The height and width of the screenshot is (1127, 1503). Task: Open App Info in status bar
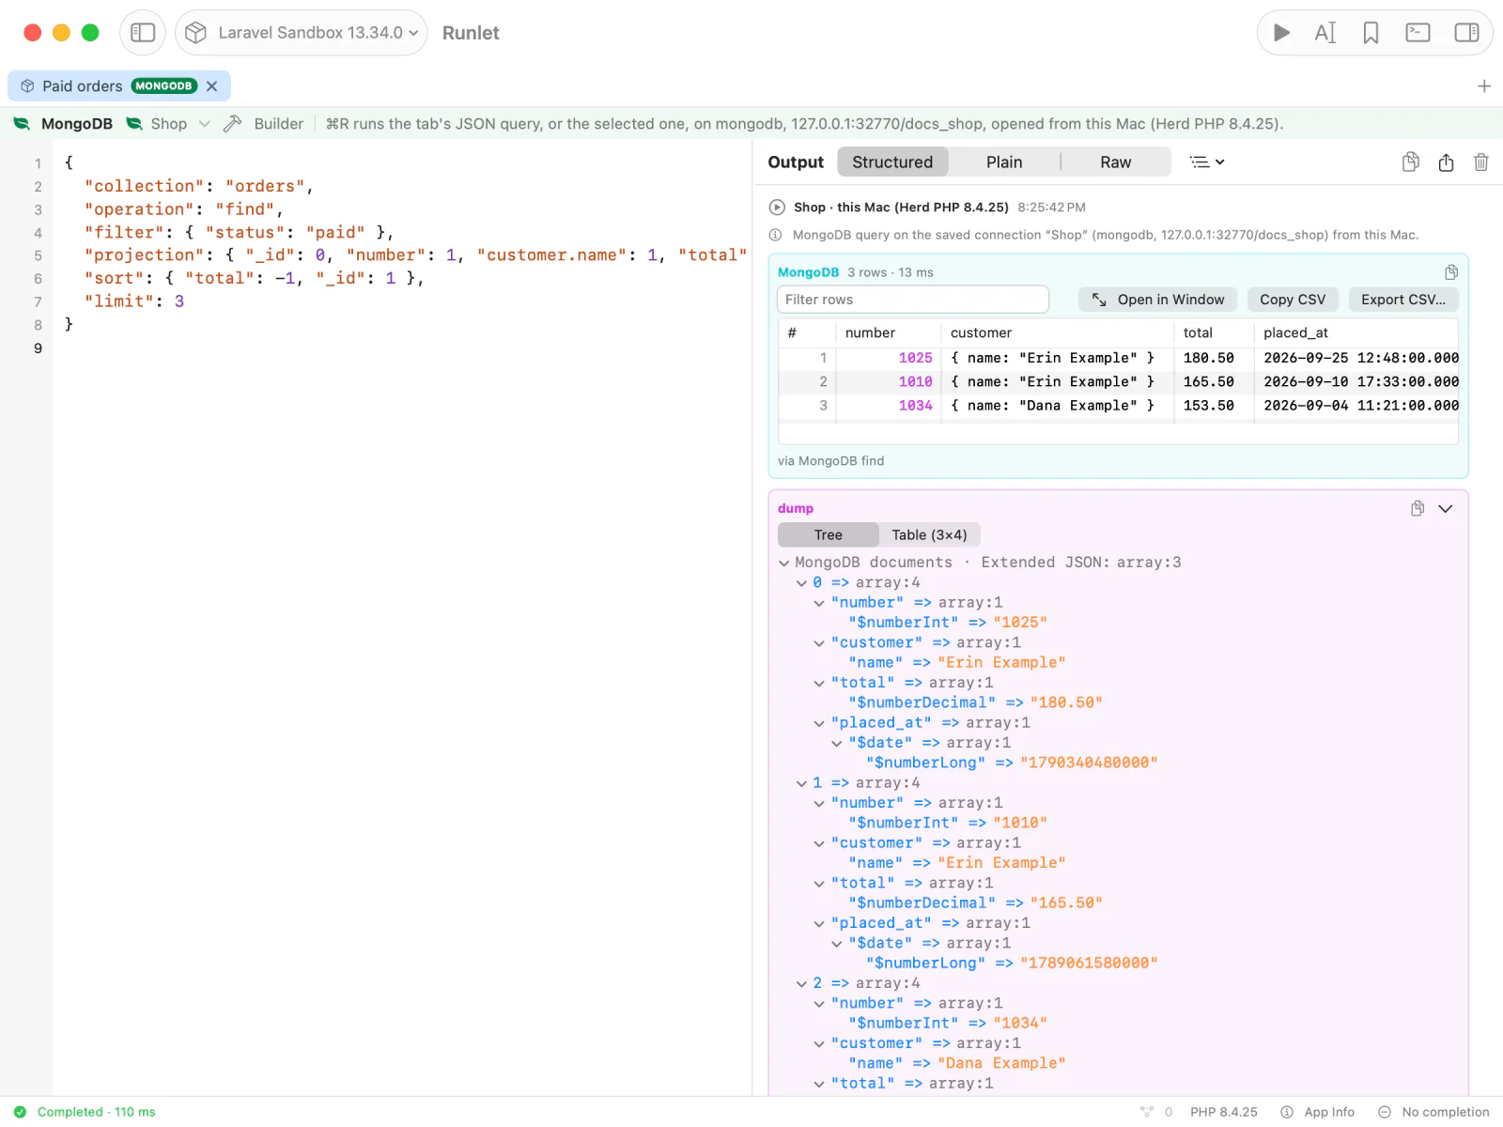pos(1318,1112)
